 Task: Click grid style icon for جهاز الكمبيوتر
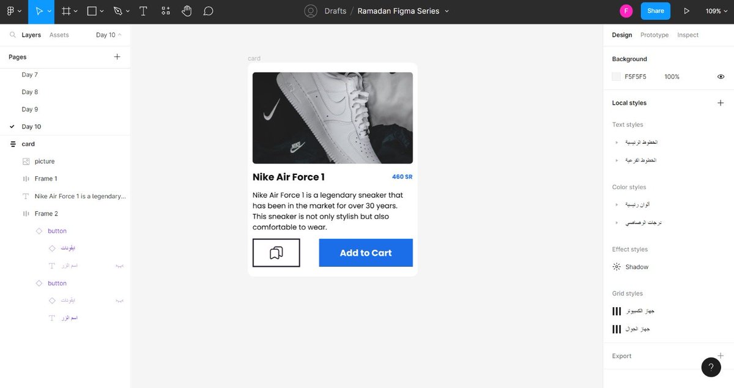tap(617, 312)
